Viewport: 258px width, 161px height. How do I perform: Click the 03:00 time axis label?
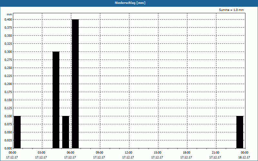point(42,153)
